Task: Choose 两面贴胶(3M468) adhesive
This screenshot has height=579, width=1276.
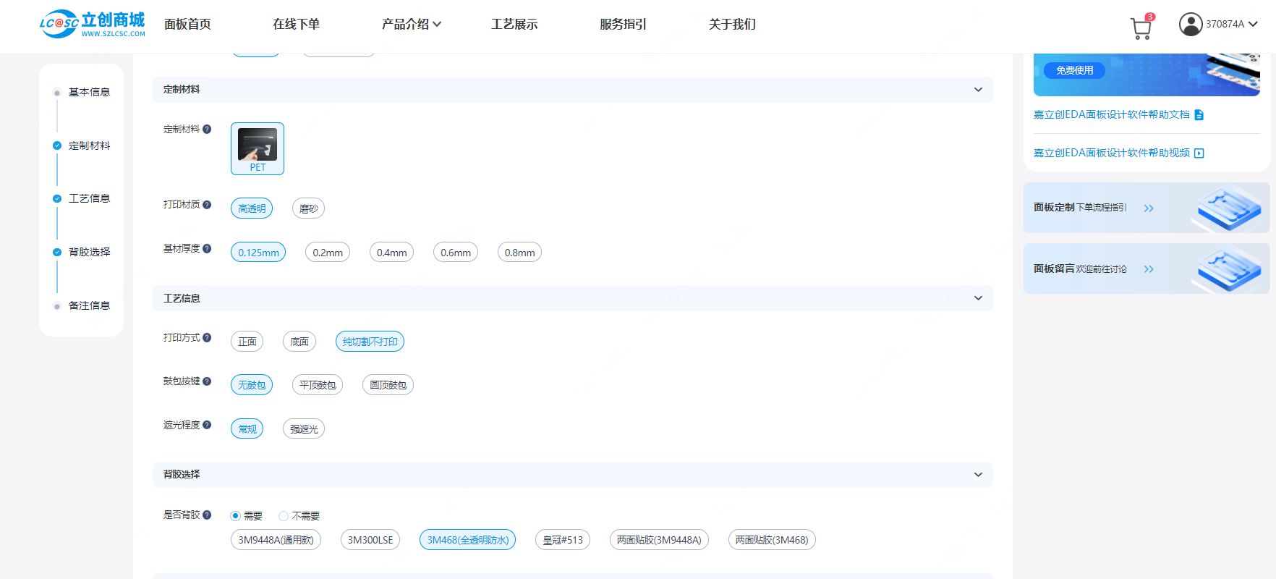Action: tap(772, 540)
